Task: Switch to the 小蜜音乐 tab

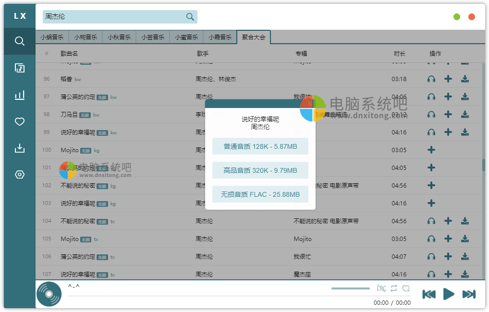Action: click(186, 37)
